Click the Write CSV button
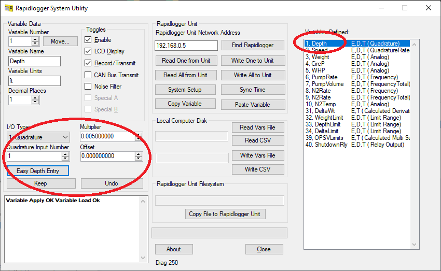Viewport: 441px width, 271px height. [258, 169]
